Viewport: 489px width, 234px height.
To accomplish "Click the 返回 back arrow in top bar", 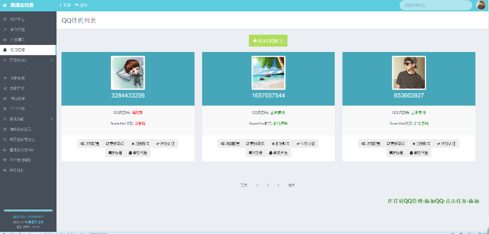I will (x=81, y=5).
